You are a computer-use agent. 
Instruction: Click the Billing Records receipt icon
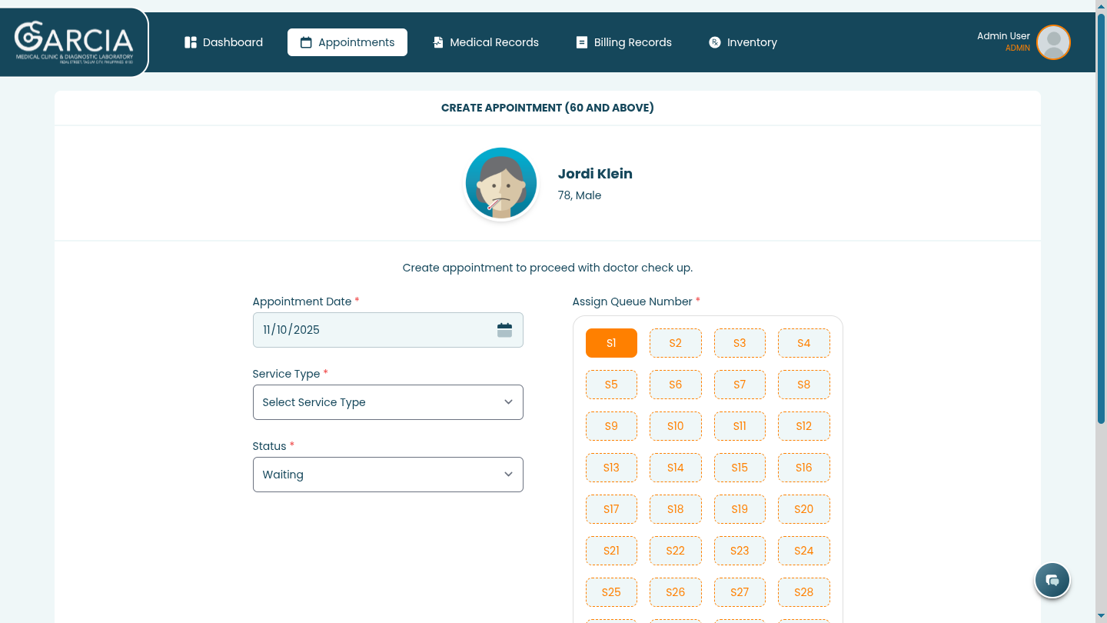click(x=582, y=42)
